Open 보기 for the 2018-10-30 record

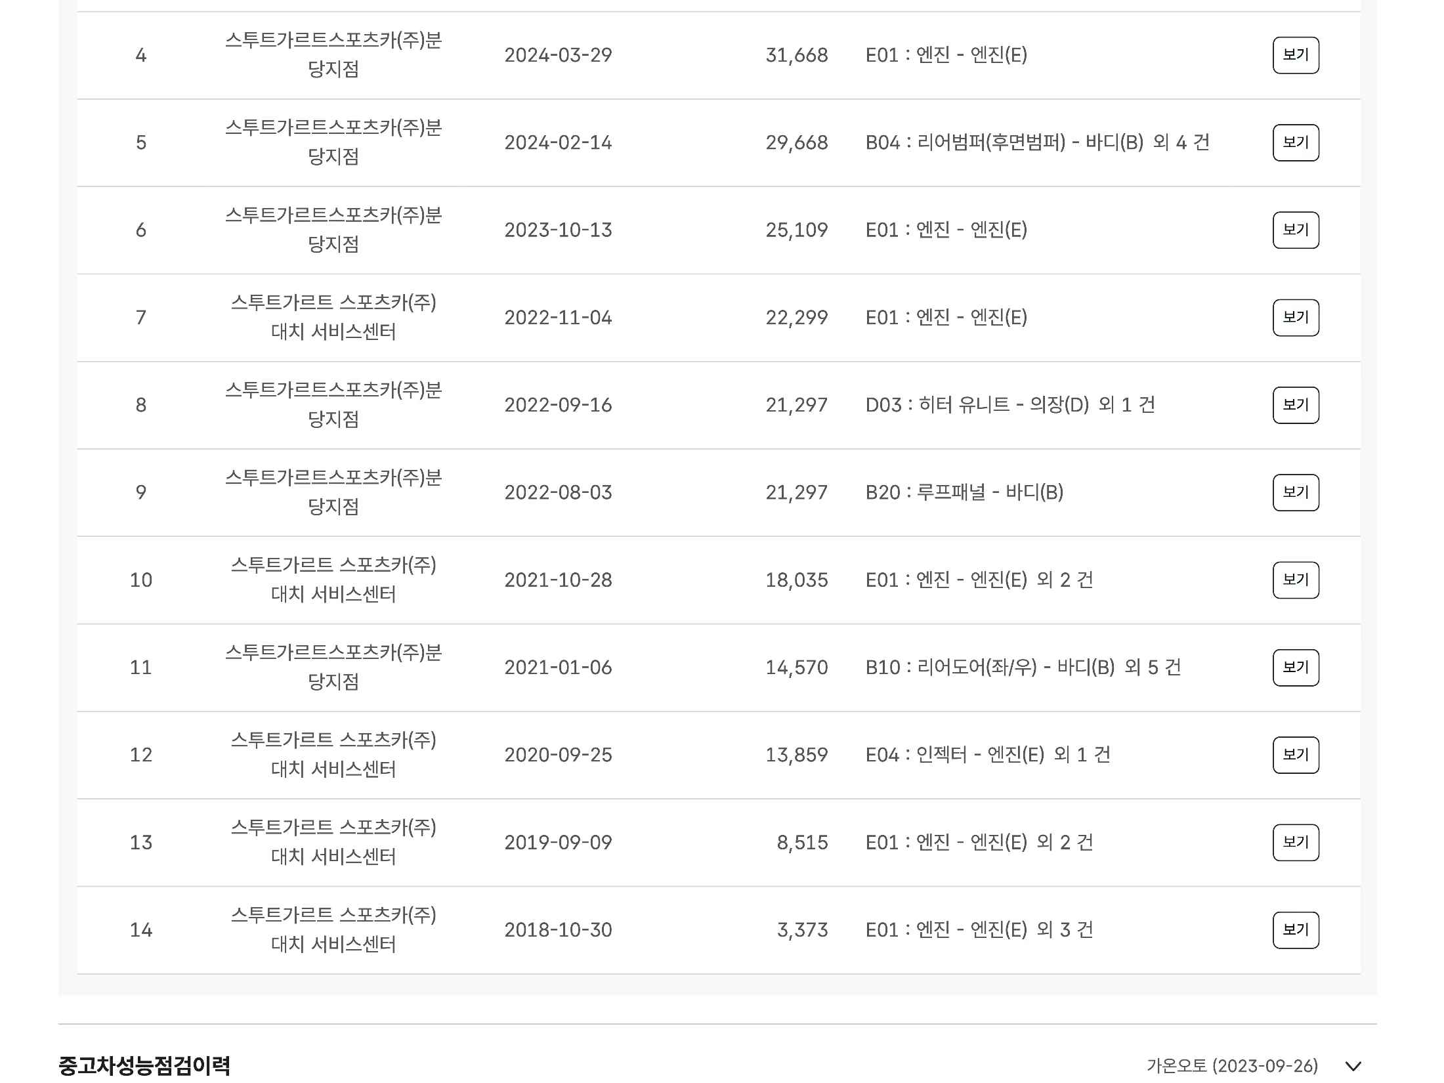(1295, 929)
